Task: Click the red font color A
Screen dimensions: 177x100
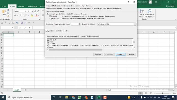Action: [36, 15]
